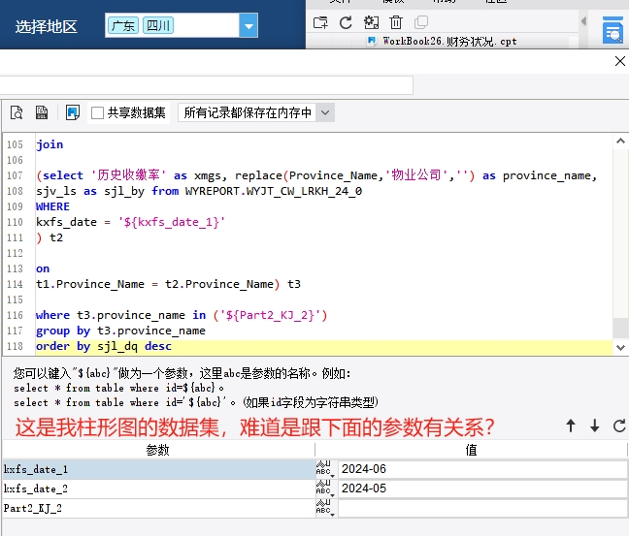Close the dataset dialog with X
Image resolution: width=629 pixels, height=536 pixels.
[619, 61]
